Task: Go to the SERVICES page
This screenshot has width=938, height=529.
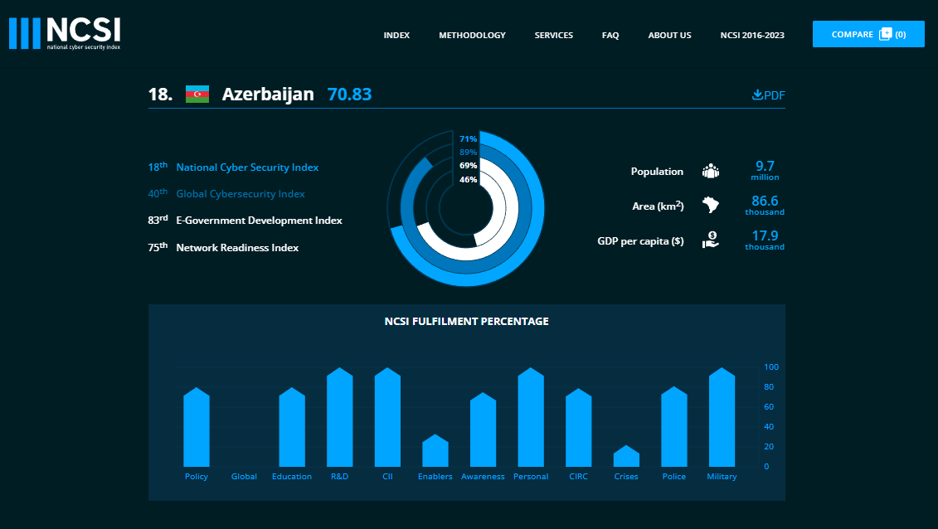Action: [x=553, y=36]
